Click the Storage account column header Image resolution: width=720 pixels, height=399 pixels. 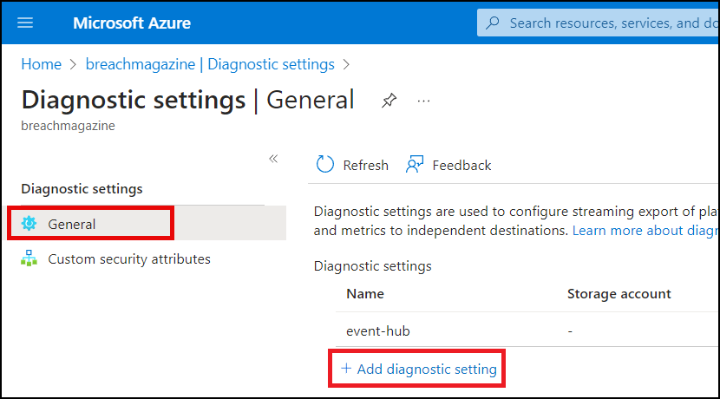click(619, 294)
